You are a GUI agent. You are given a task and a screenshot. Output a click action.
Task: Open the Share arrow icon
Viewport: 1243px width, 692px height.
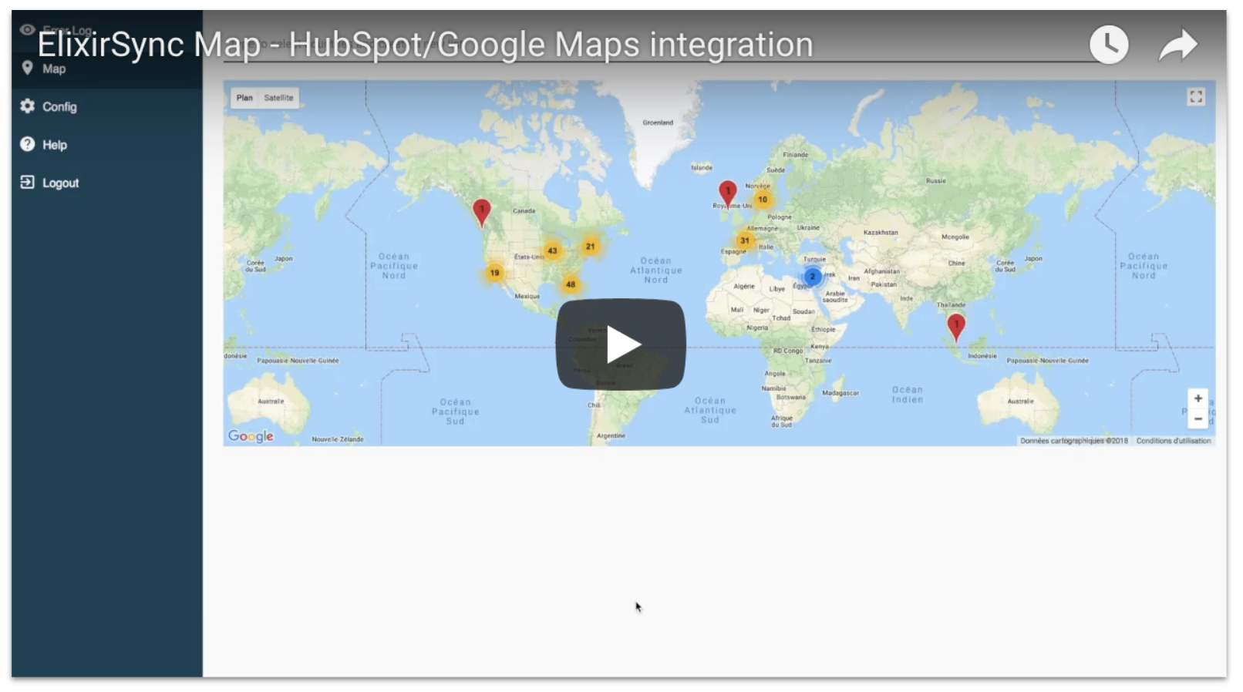coord(1178,45)
